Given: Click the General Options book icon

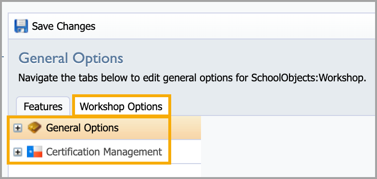Looking at the screenshot, I should (x=35, y=128).
